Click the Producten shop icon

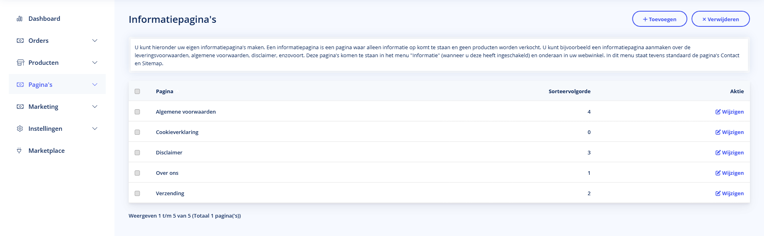coord(20,63)
